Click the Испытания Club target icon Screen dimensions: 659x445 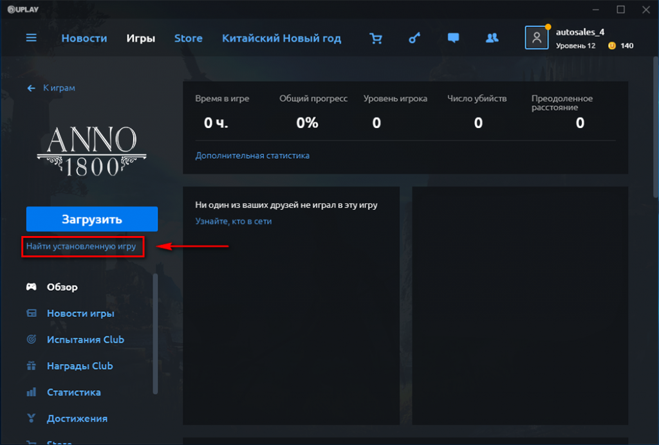point(31,340)
